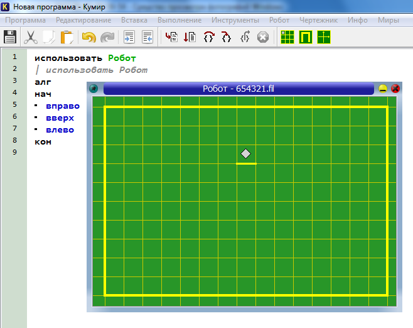Open the Инструменты menu
This screenshot has width=413, height=328.
click(235, 20)
